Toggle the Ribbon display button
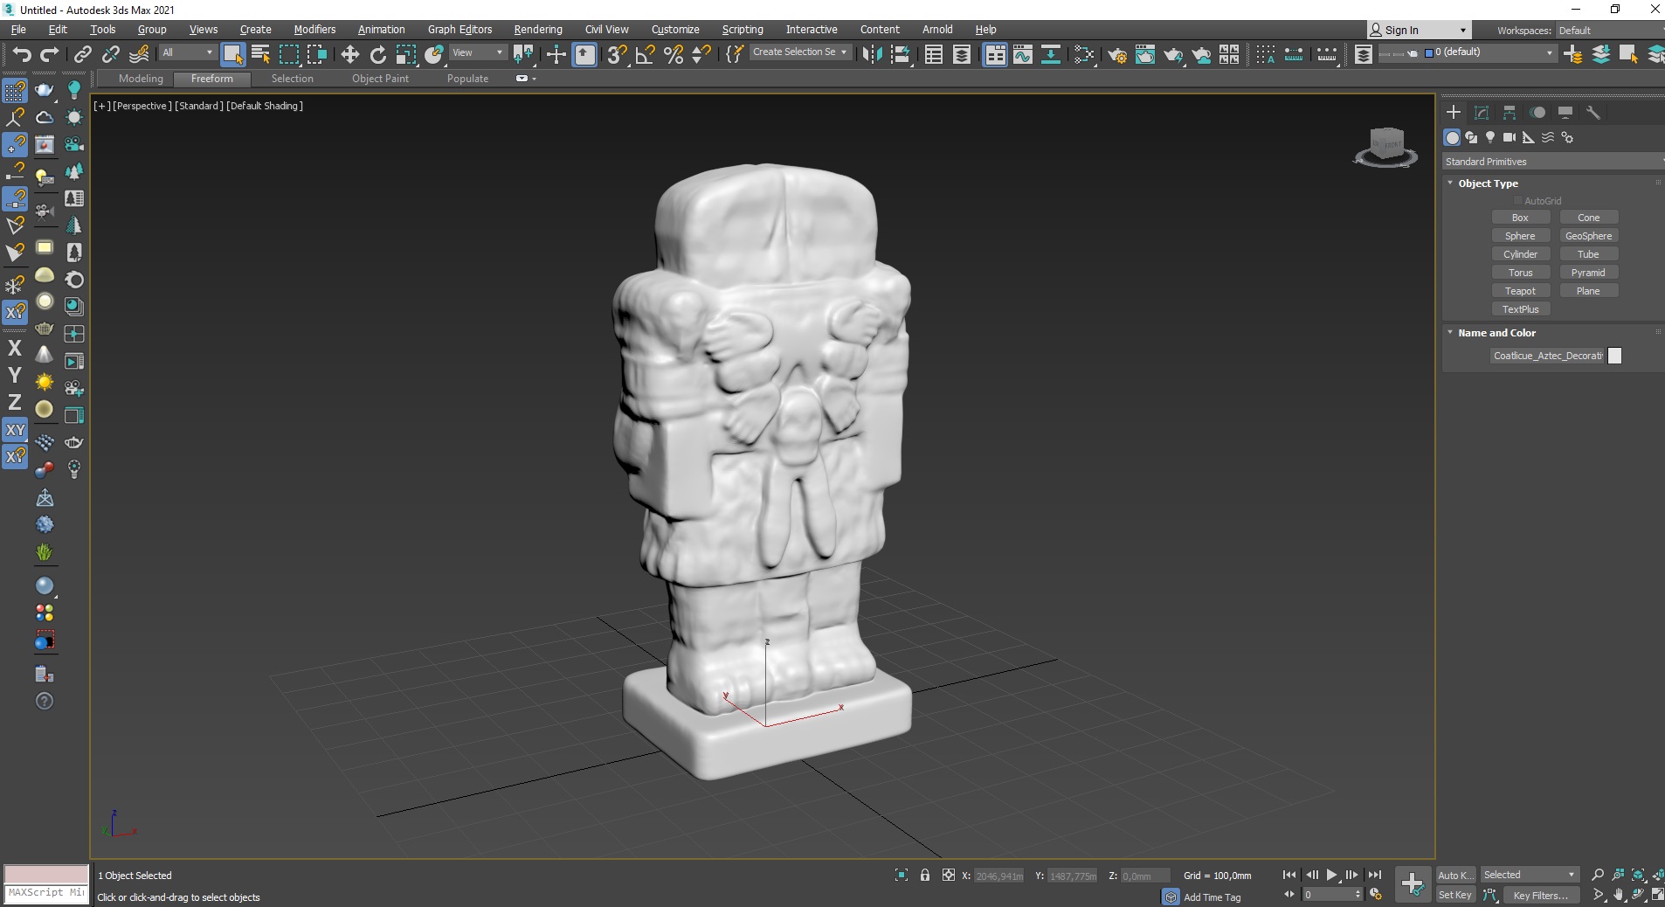Image resolution: width=1665 pixels, height=907 pixels. 995,54
